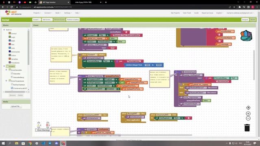Open the Connect menu
260x146 pixels.
pyautogui.click(x=48, y=13)
